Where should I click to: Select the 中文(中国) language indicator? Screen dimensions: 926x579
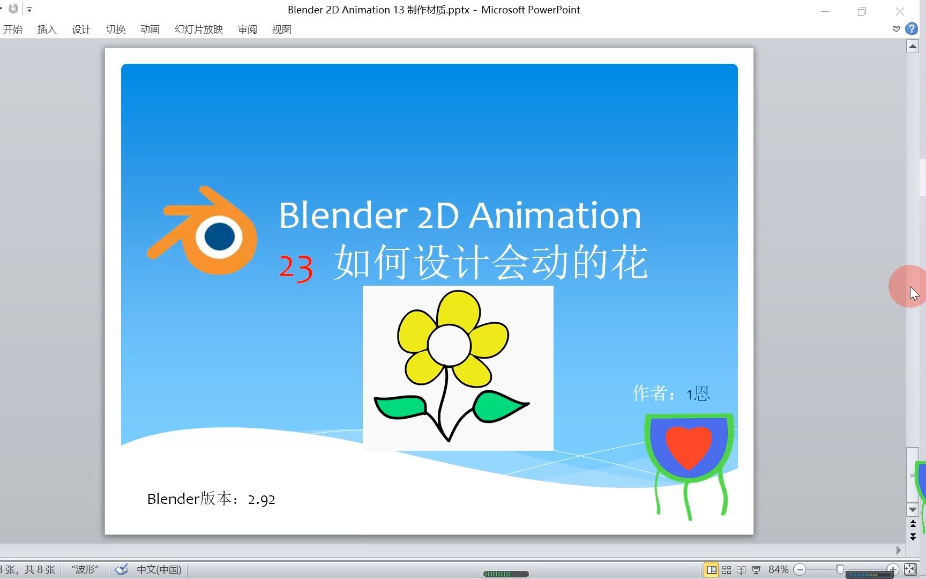pos(159,569)
